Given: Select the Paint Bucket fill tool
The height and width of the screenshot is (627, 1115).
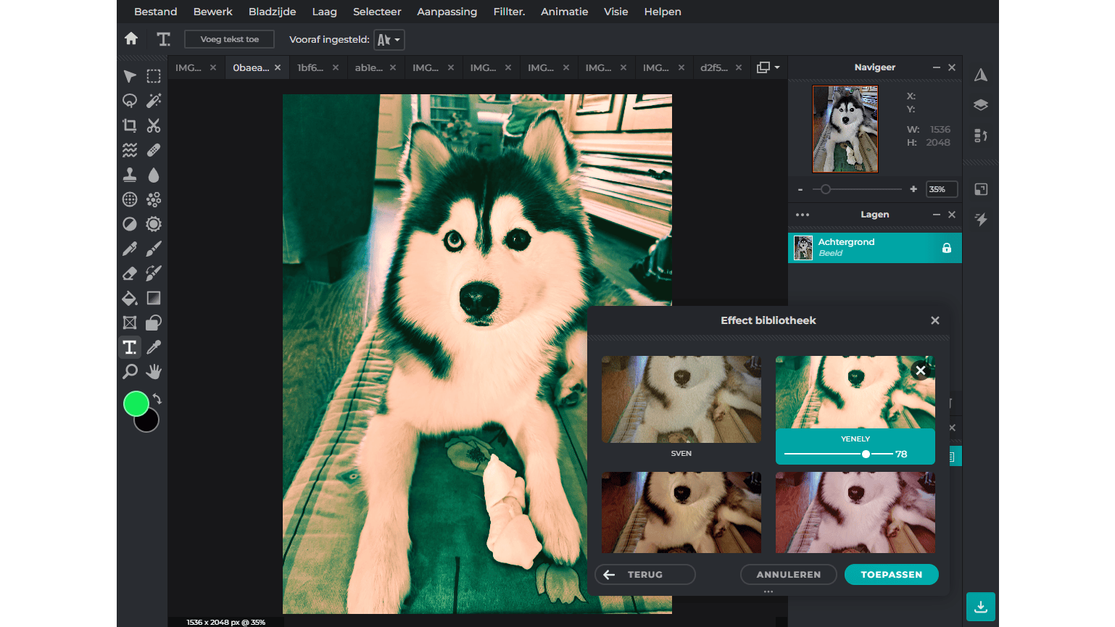Looking at the screenshot, I should pos(130,298).
